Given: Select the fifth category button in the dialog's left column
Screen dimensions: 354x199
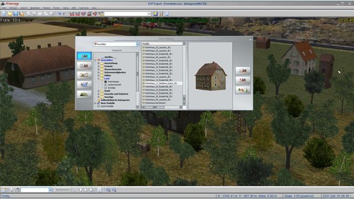Looking at the screenshot, I should (84, 95).
